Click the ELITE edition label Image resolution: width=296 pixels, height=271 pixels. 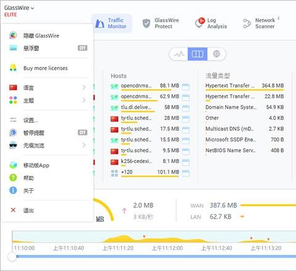[10, 15]
